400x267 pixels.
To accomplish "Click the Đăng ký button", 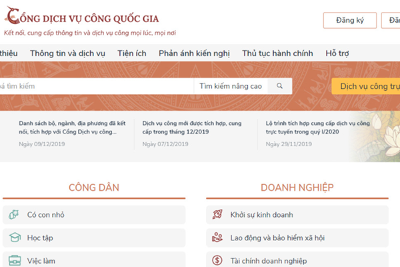I will click(350, 20).
